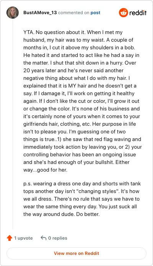Screen dimensions: 153x266
Task: Click the "View more on Reddit" button
Action: point(76,253)
